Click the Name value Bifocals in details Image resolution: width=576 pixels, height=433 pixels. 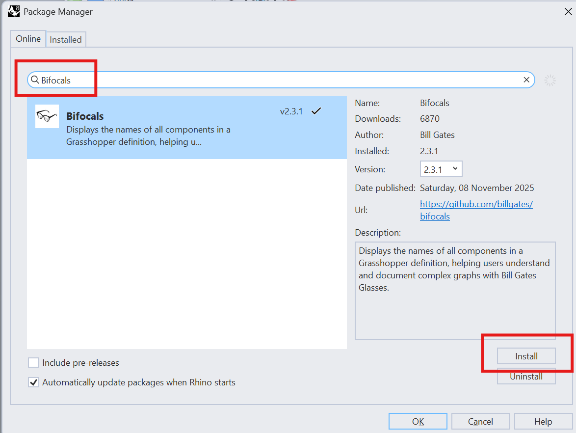(x=435, y=103)
